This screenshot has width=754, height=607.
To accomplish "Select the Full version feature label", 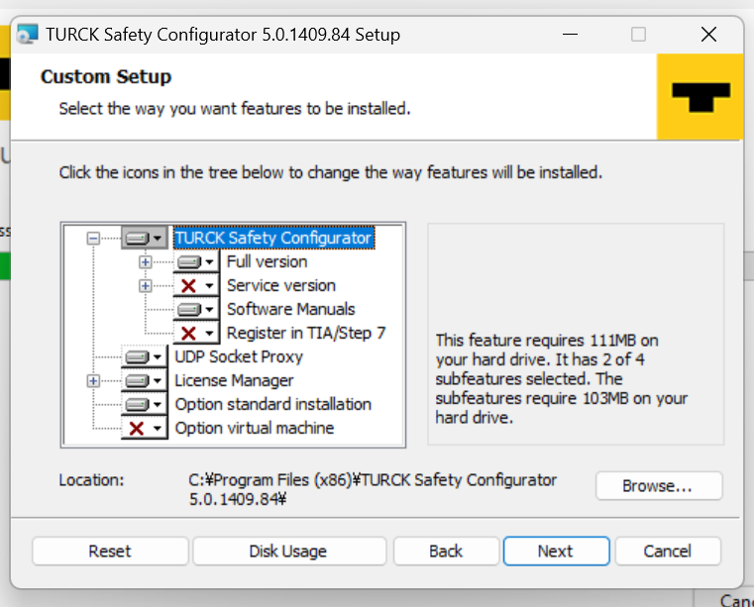I will 267,262.
